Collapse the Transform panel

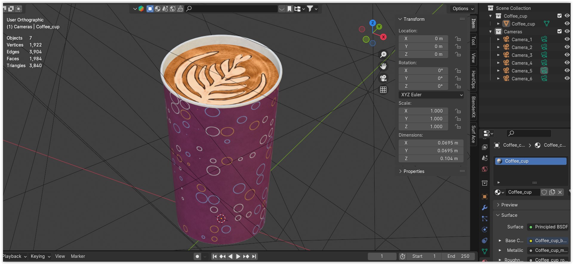(x=400, y=19)
